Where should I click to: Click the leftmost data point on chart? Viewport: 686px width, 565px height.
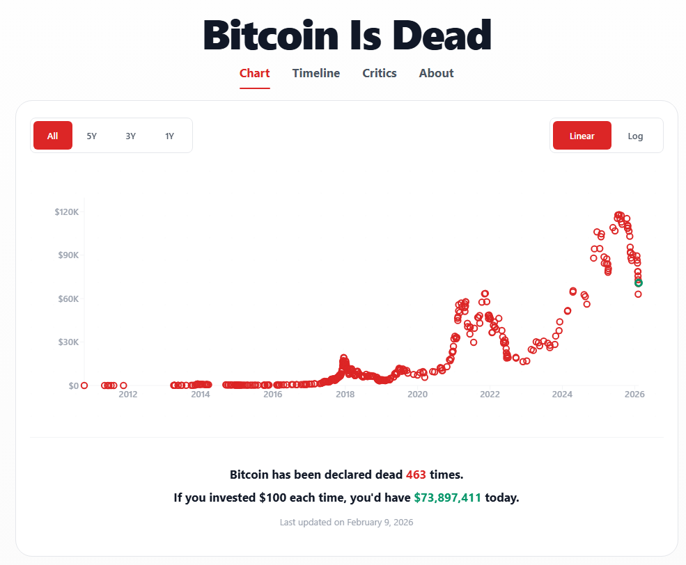coord(84,385)
